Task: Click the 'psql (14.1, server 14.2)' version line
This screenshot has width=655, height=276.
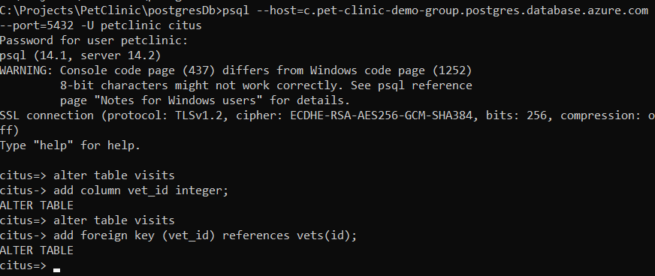Action: click(x=80, y=55)
